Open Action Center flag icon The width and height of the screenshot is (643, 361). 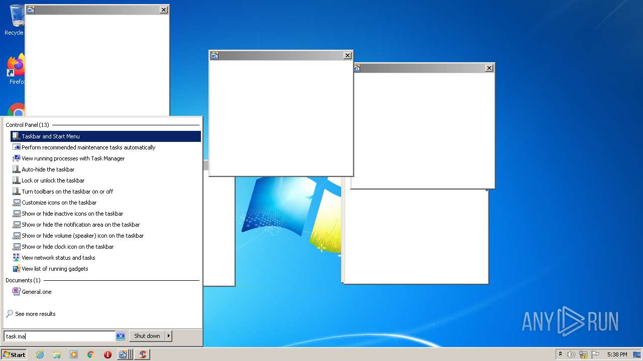click(x=595, y=354)
